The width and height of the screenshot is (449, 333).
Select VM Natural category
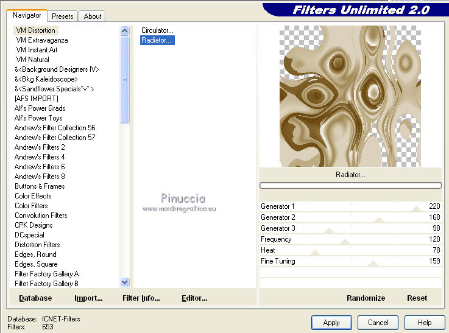tap(33, 60)
